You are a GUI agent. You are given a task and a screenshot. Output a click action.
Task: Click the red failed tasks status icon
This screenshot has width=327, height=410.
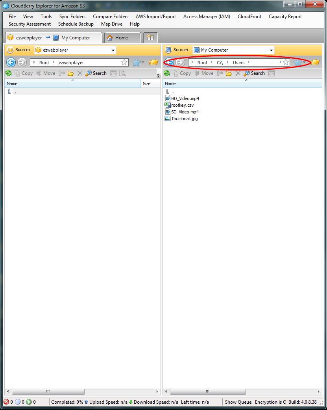pos(6,402)
